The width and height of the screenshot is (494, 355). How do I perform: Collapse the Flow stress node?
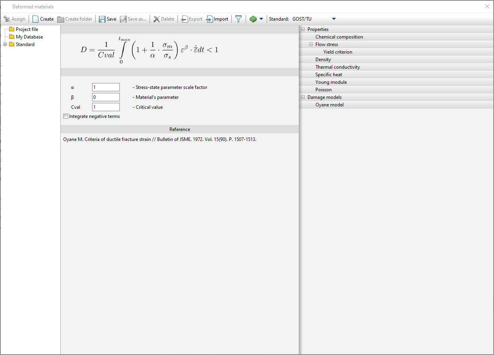311,44
